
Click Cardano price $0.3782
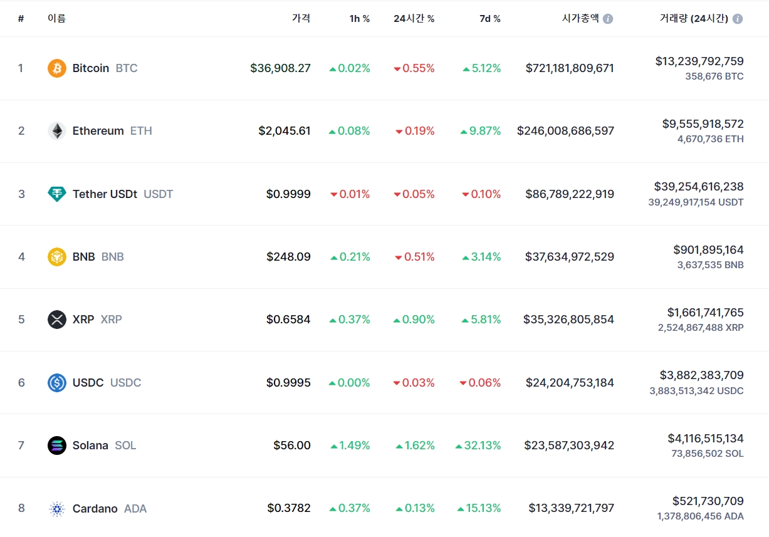289,508
